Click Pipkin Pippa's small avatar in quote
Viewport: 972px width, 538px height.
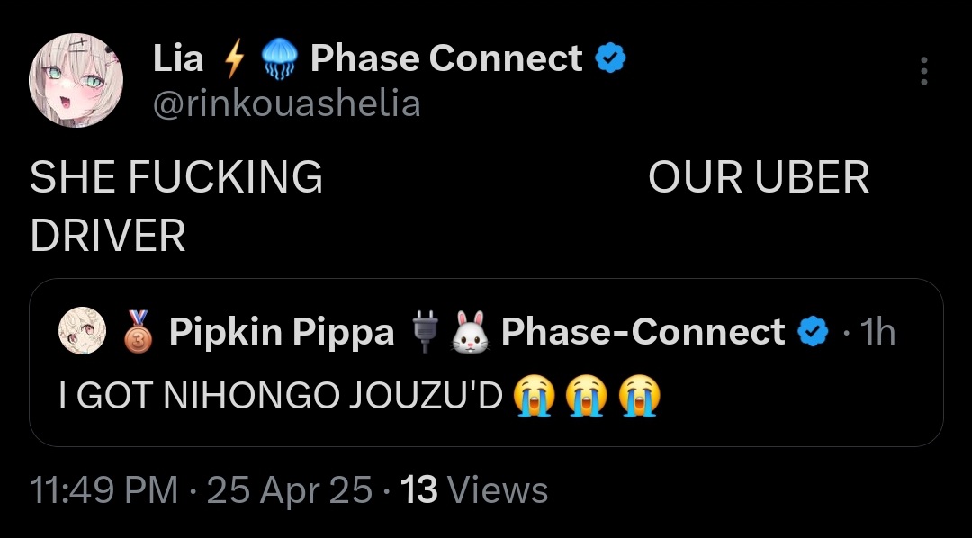(82, 332)
